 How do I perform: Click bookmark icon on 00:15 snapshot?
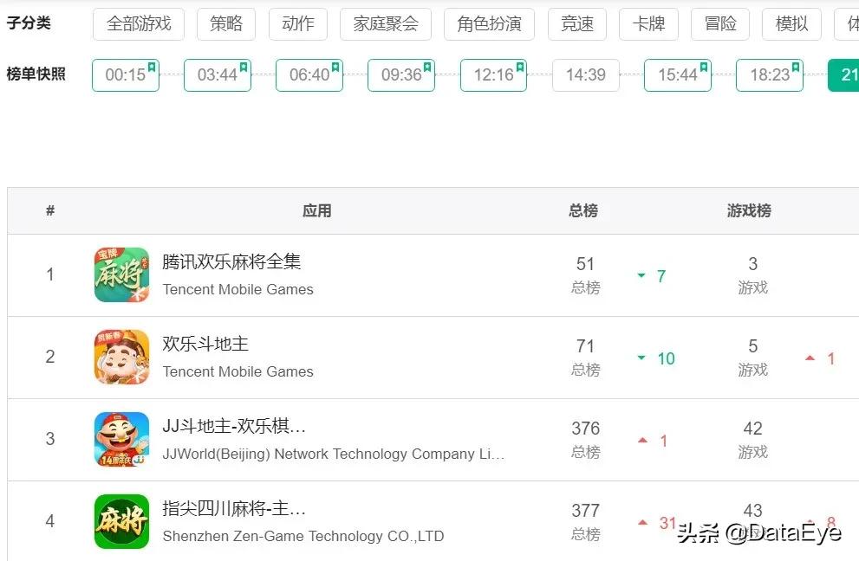tap(152, 67)
